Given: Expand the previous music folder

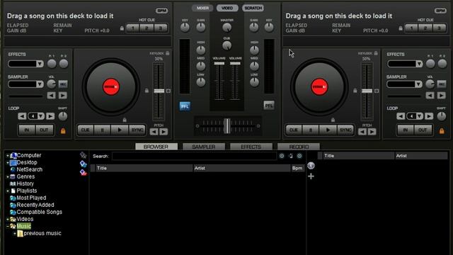Looking at the screenshot, I should 15,234.
